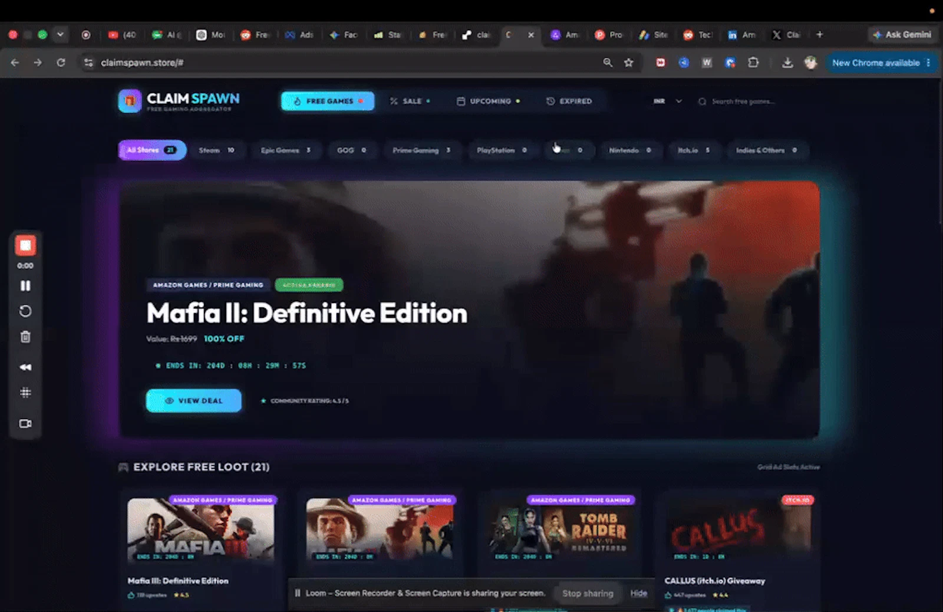This screenshot has height=612, width=943.
Task: Click the red extension icon in the toolbar
Action: pos(661,62)
